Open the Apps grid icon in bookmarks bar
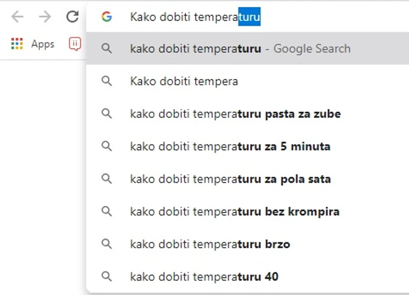 click(x=17, y=44)
